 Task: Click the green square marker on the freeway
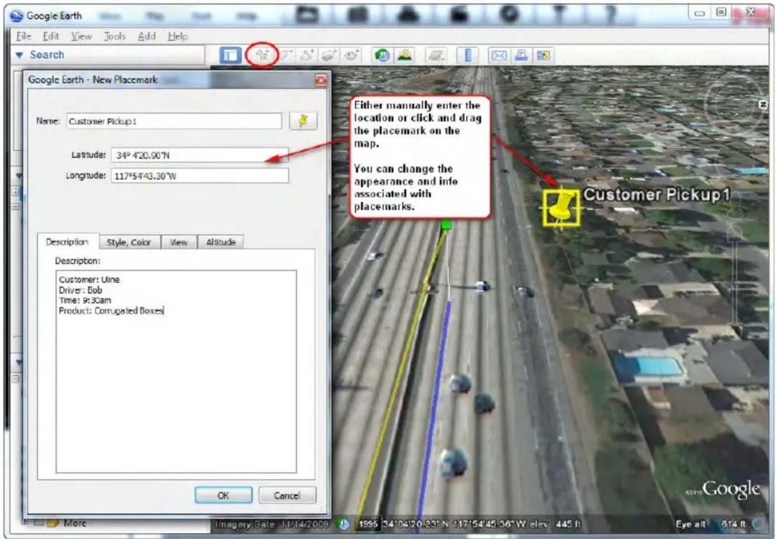[446, 225]
